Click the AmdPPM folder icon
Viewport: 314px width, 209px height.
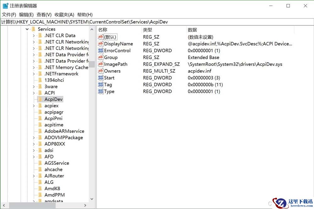[x=40, y=195]
